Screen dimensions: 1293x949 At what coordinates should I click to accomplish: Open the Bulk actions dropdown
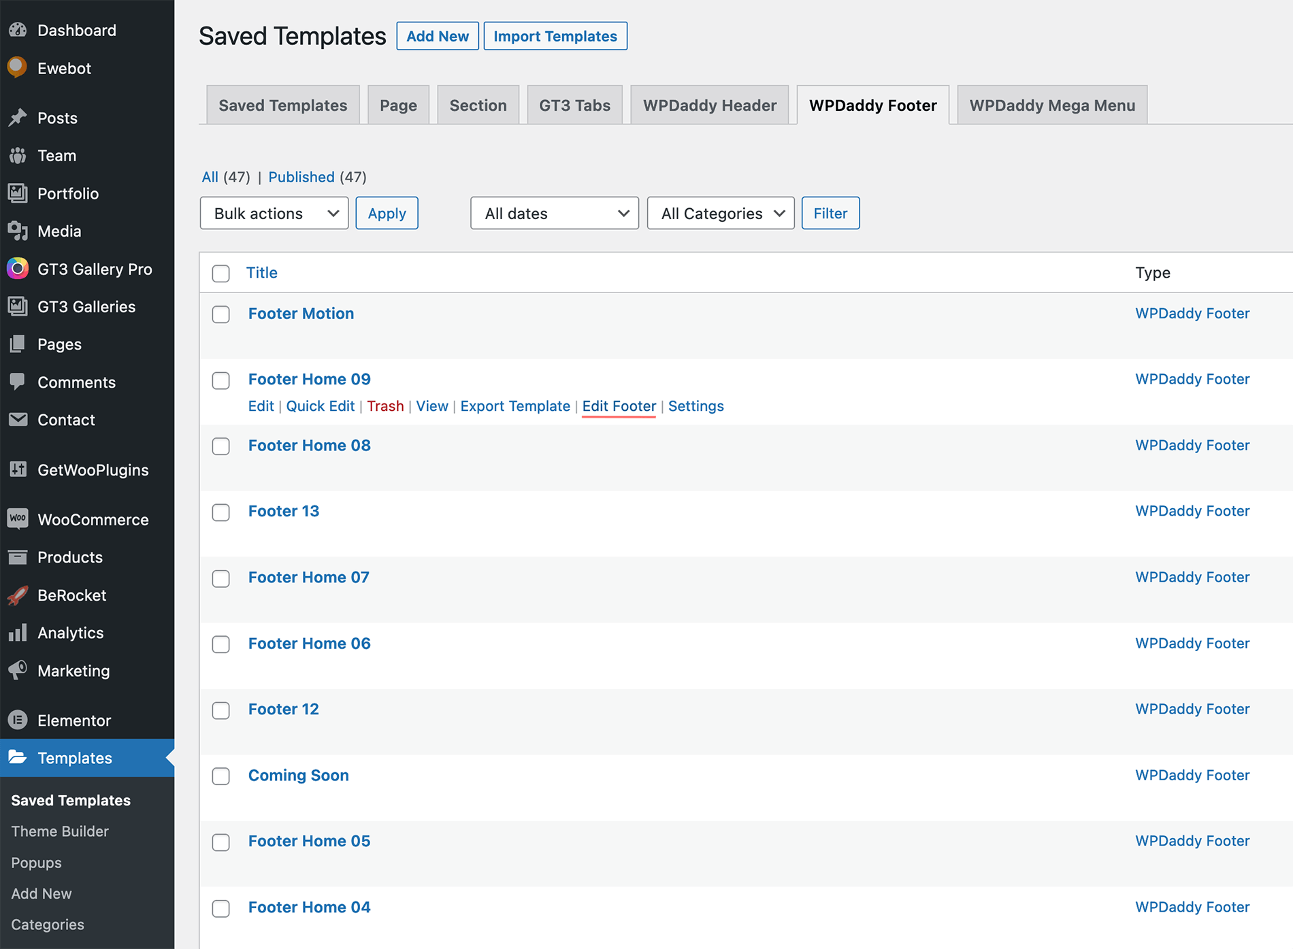coord(274,213)
